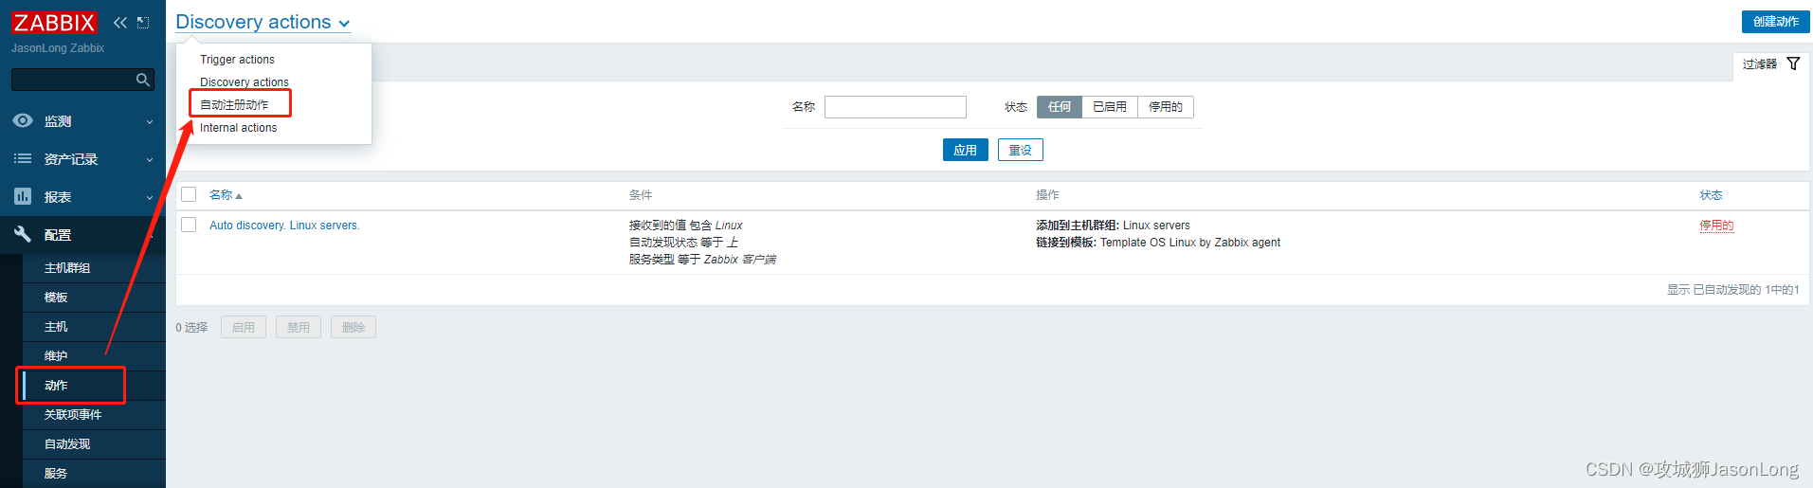Select 任何 status filter
This screenshot has height=488, width=1813.
[1060, 107]
